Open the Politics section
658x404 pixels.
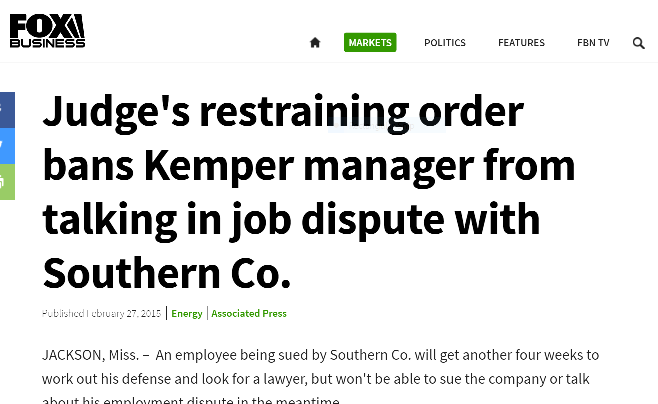pos(445,43)
